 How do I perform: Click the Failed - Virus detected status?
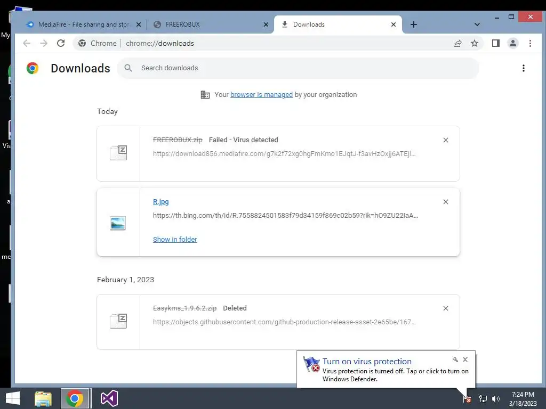point(243,140)
